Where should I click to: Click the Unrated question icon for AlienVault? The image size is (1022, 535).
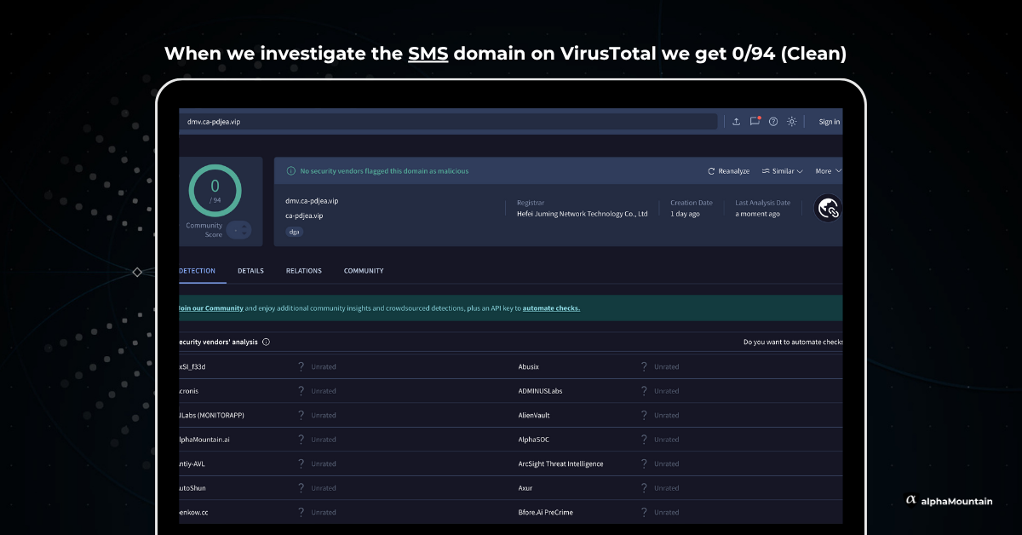[644, 416]
